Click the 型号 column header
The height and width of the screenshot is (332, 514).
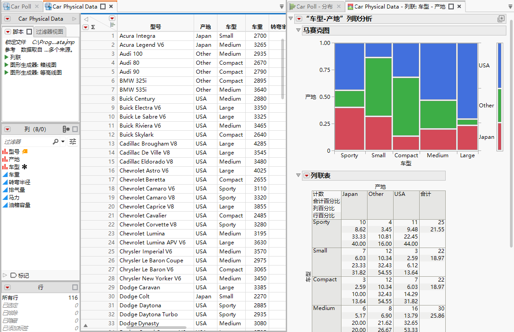pyautogui.click(x=156, y=27)
